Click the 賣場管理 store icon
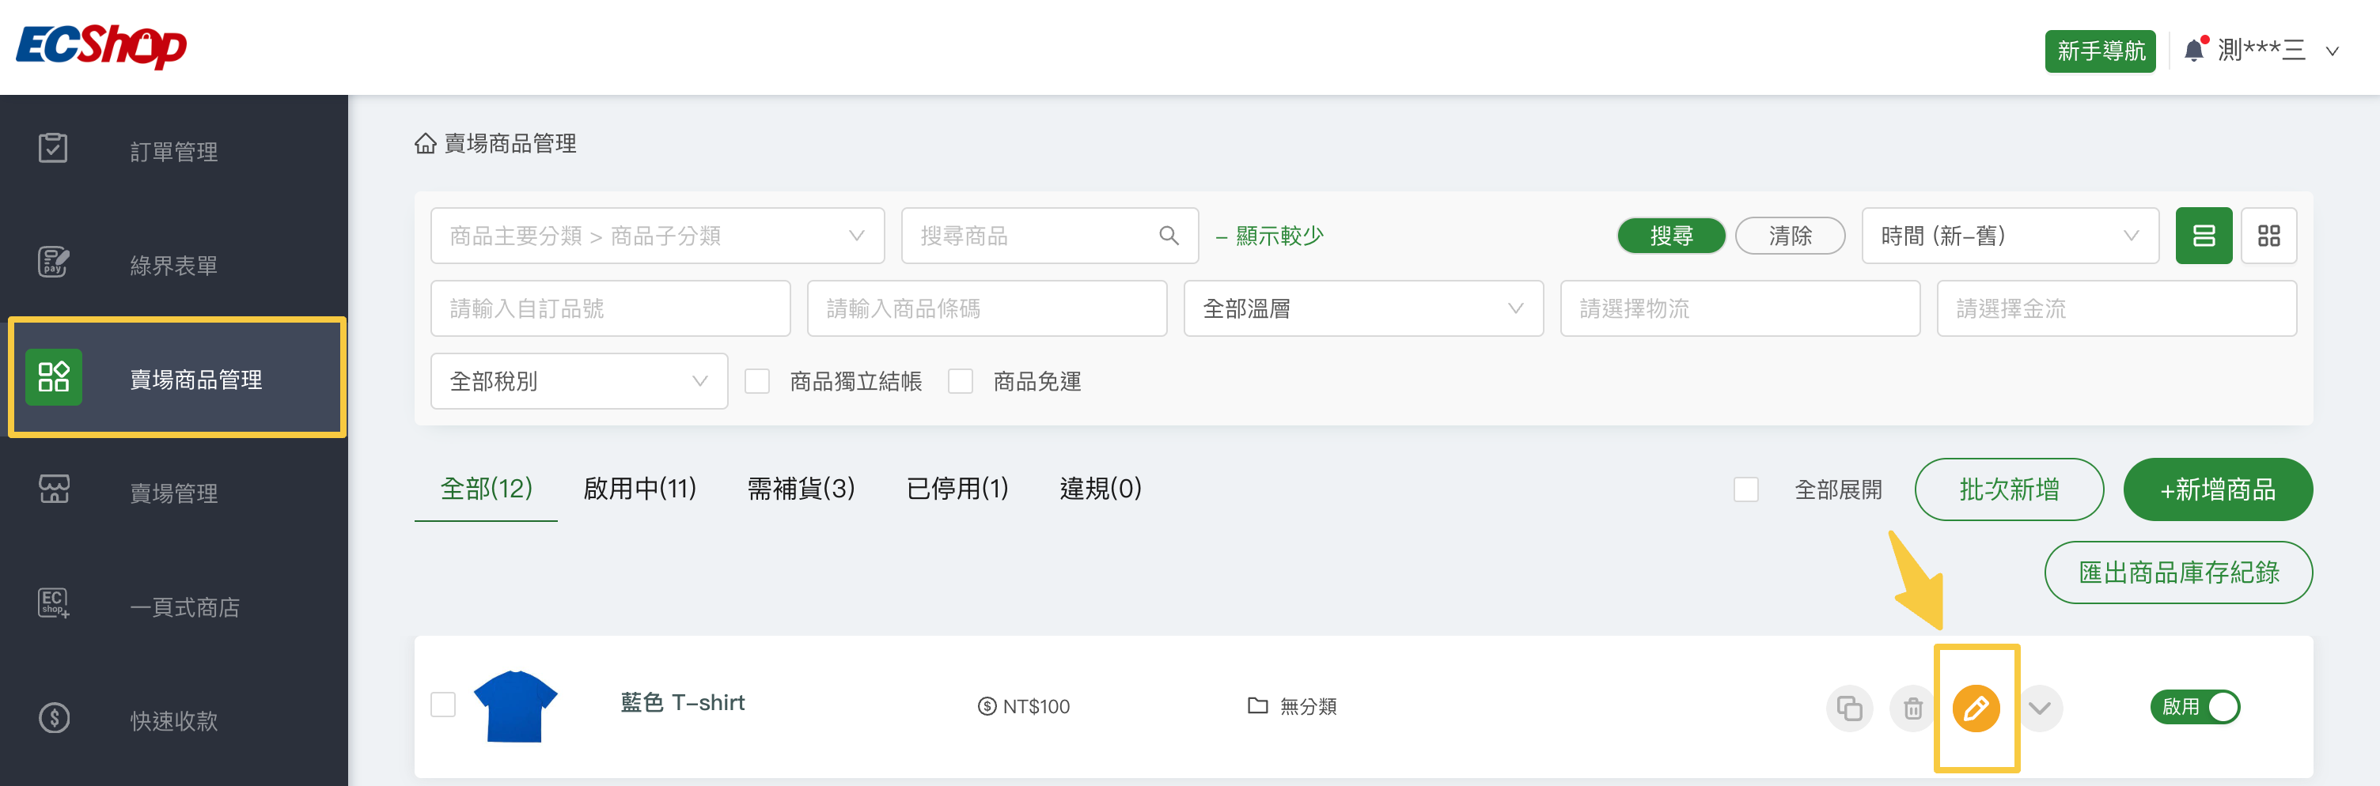This screenshot has width=2380, height=786. pos(54,490)
